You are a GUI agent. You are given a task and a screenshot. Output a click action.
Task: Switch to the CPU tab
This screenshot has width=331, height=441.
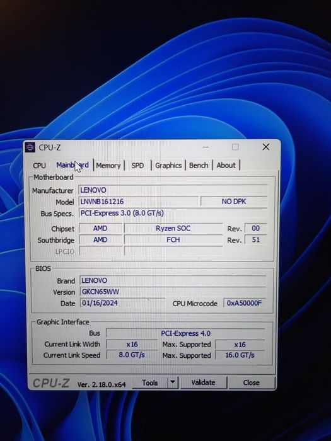39,165
